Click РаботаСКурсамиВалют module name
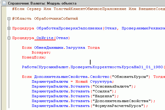 click(45, 67)
